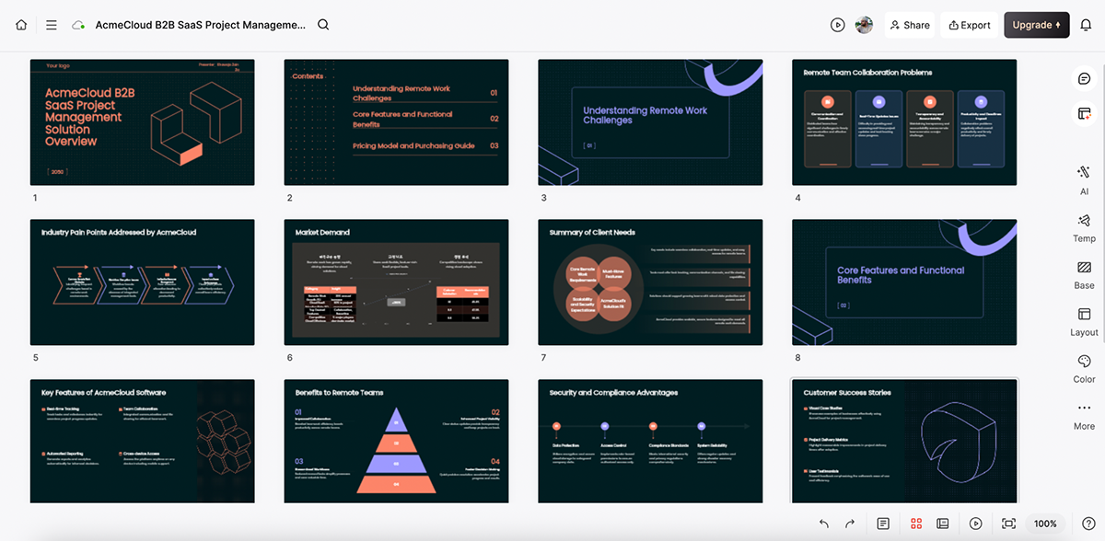Open the AI assistant panel
Image resolution: width=1105 pixels, height=541 pixels.
1083,177
